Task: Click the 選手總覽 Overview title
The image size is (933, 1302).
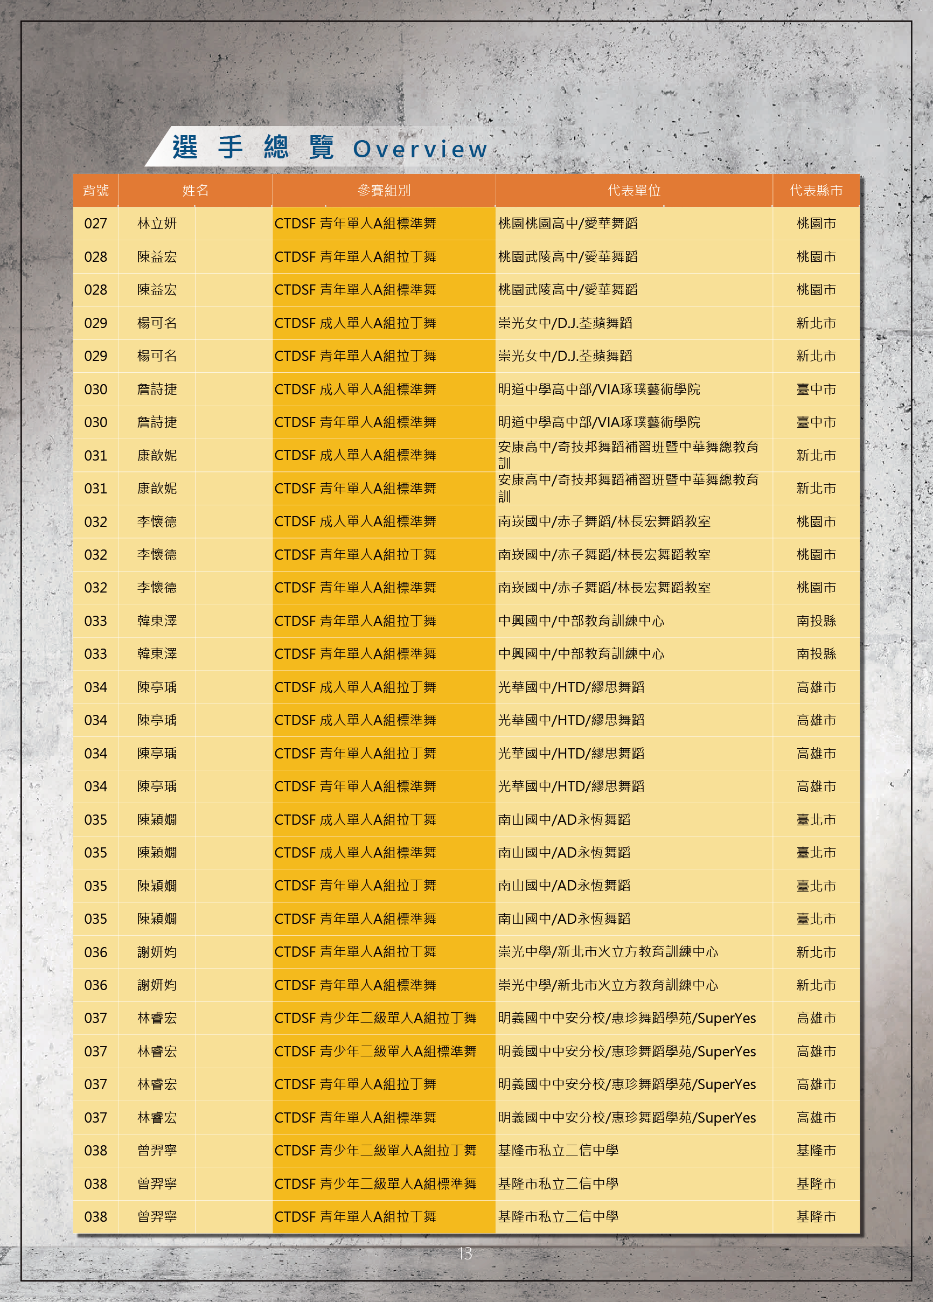Action: (x=330, y=148)
